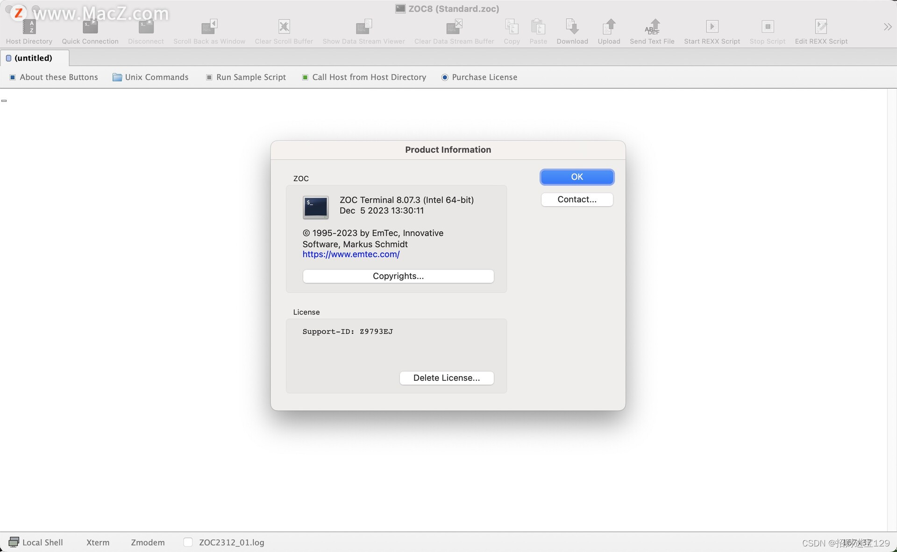This screenshot has height=552, width=897.
Task: Click the Disconnect toolbar icon
Action: click(x=146, y=27)
